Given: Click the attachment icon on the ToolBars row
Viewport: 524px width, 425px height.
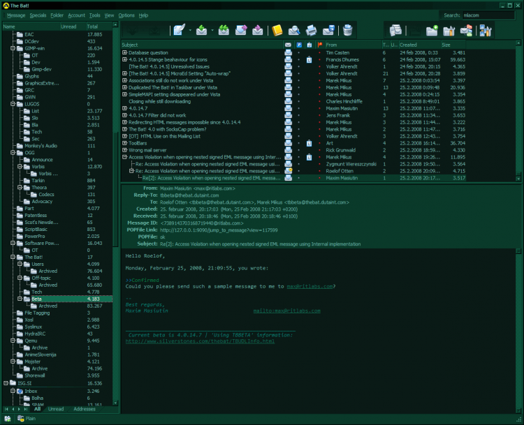Looking at the screenshot, I should click(309, 143).
